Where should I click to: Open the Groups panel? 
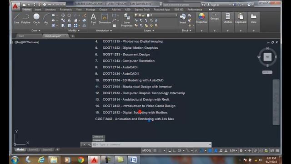[x=215, y=17]
